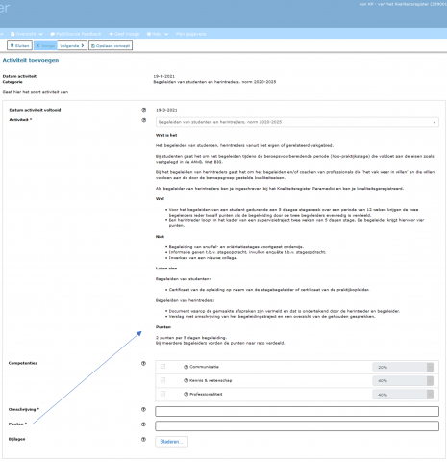
Task: Click help icon for Datum activiteit voltooid
Action: [144, 110]
